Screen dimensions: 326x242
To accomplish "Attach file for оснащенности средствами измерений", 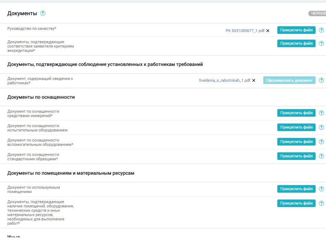I will (x=296, y=113).
